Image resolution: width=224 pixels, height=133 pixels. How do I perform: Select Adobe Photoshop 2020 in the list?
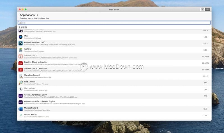coord(34,42)
